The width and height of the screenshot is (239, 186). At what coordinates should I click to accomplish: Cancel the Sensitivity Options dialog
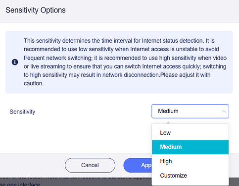pos(90,165)
